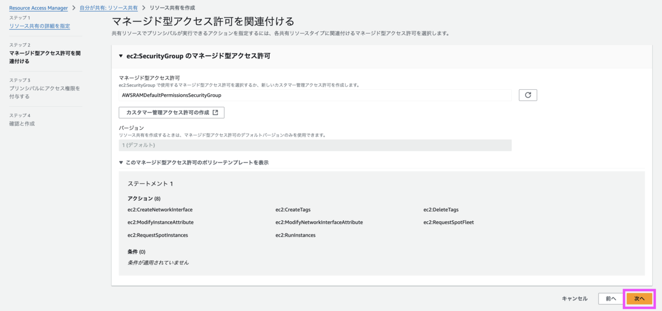Click the version field 1 (デフォルト)

[315, 145]
